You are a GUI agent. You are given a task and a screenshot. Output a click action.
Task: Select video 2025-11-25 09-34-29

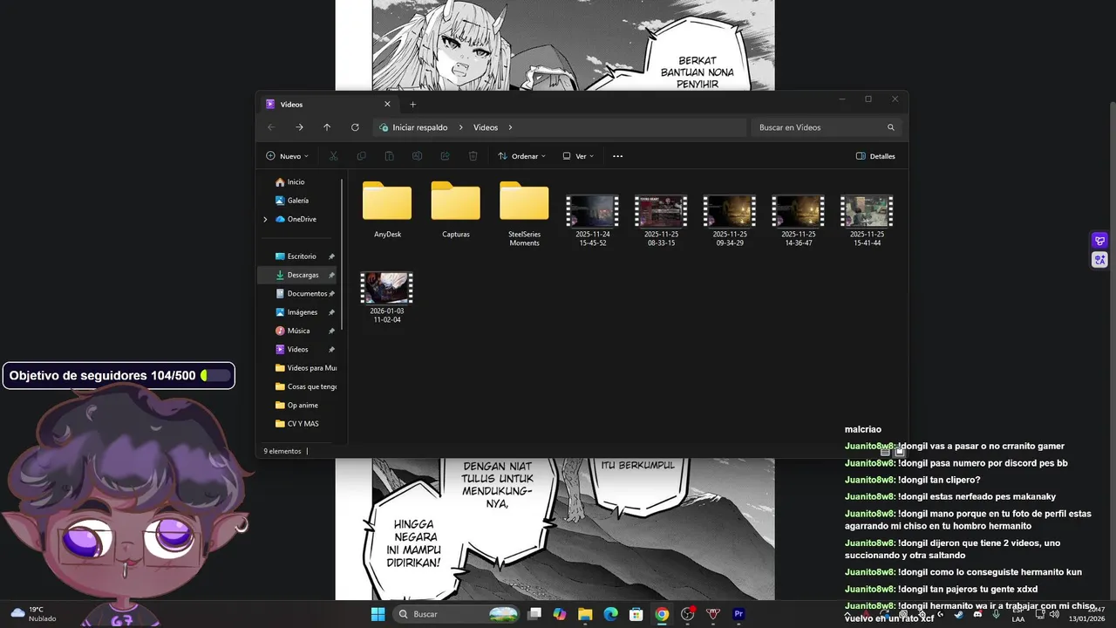(x=729, y=220)
